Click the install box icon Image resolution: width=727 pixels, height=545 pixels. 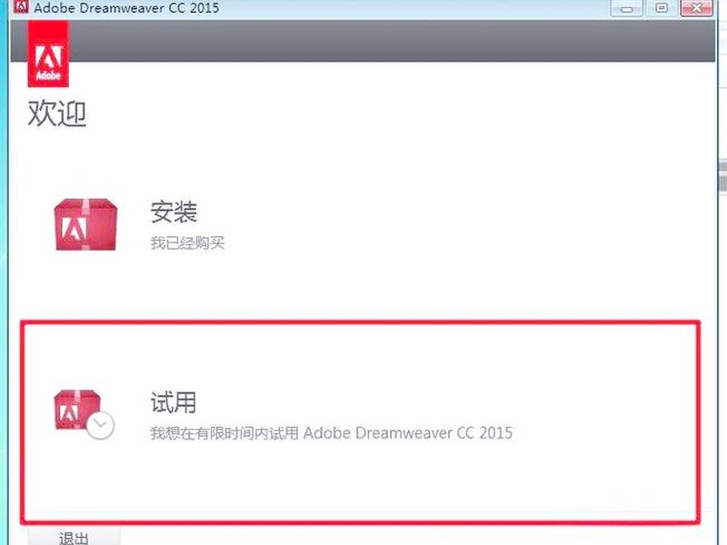pyautogui.click(x=85, y=224)
